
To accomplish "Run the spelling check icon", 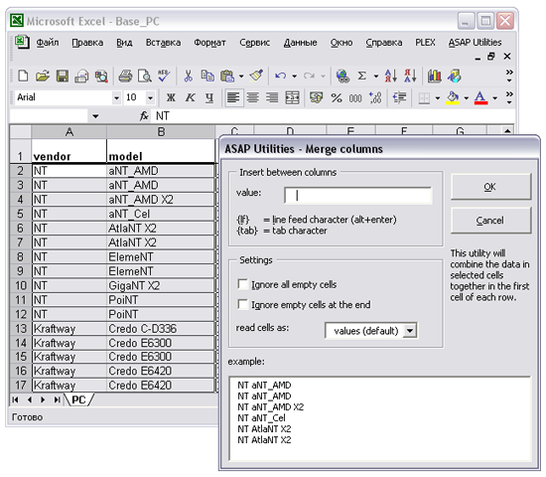I will (164, 76).
